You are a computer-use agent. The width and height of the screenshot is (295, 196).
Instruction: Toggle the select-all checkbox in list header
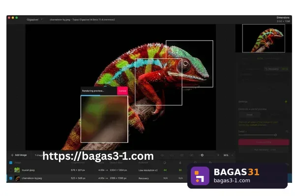coord(11,163)
